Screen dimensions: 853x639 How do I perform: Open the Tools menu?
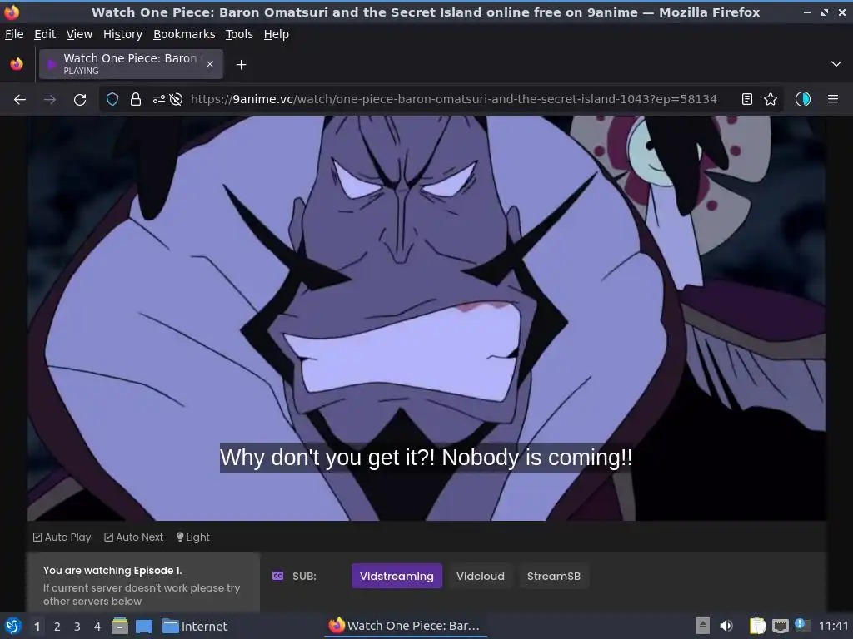tap(239, 34)
